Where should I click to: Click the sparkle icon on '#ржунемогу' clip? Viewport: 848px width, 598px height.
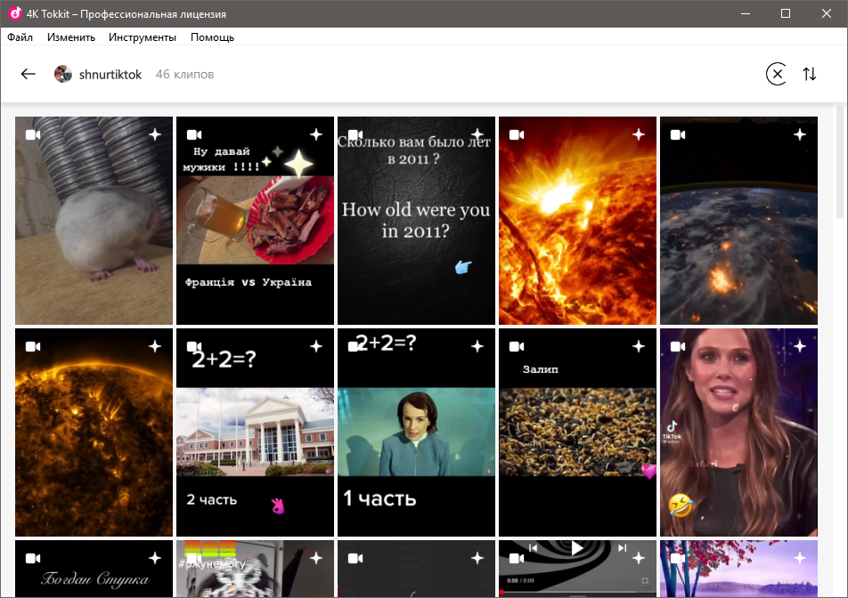(316, 558)
